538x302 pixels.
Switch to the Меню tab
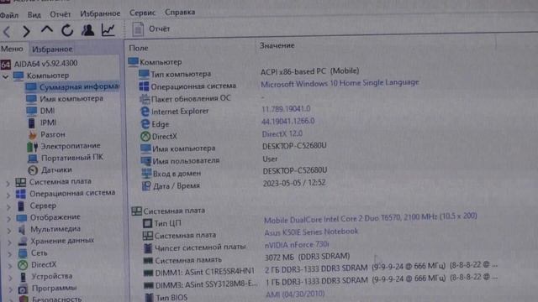point(12,49)
